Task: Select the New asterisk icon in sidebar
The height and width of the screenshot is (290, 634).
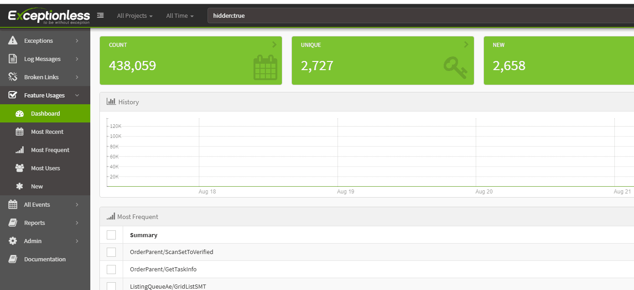Action: click(x=19, y=186)
